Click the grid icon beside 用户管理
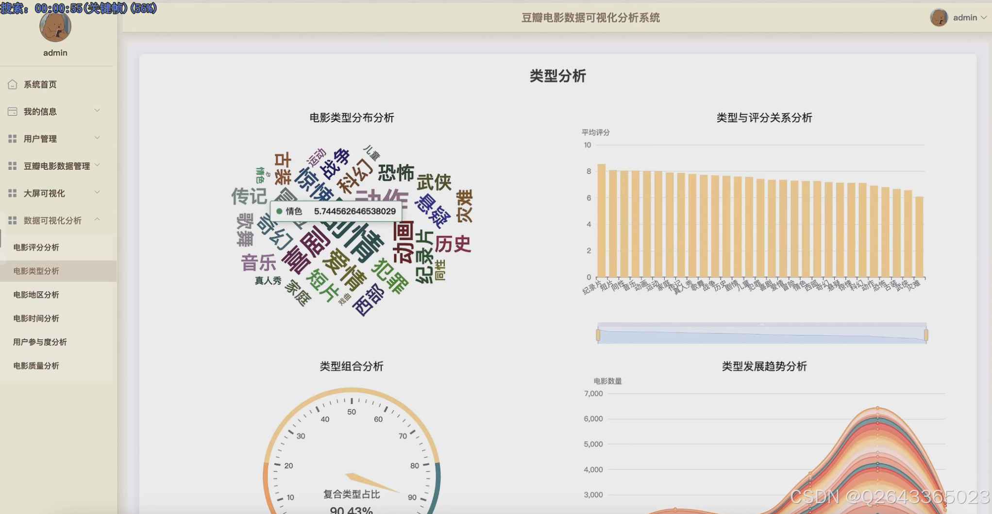The width and height of the screenshot is (992, 514). pos(13,139)
